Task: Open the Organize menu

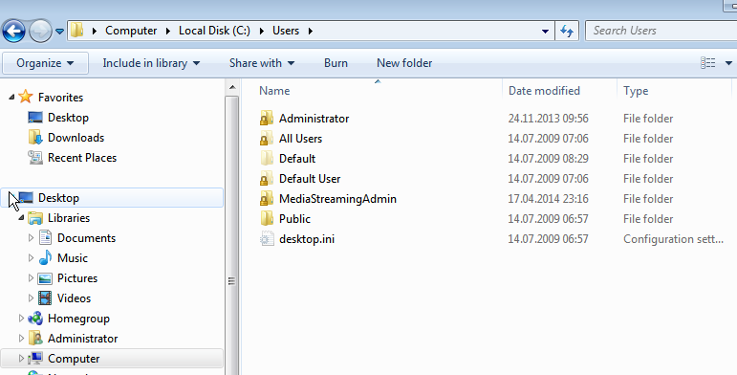Action: 45,63
